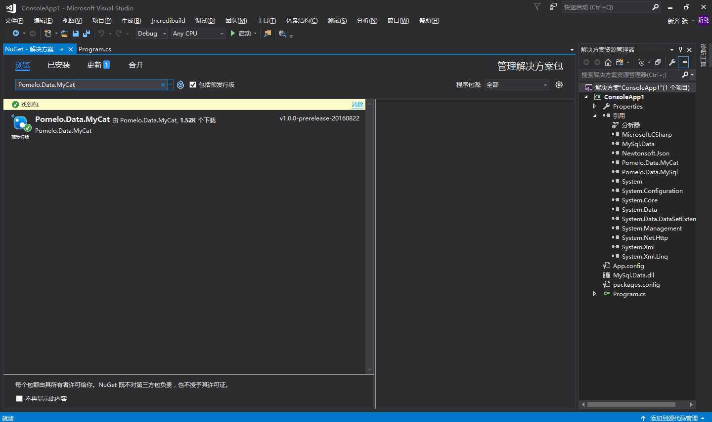Image resolution: width=712 pixels, height=422 pixels.
Task: Click Add to Source Control in status bar
Action: pyautogui.click(x=673, y=418)
